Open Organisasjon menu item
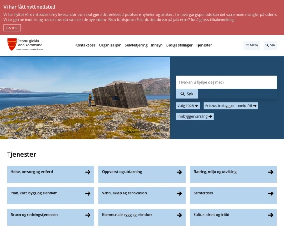 coord(110,45)
